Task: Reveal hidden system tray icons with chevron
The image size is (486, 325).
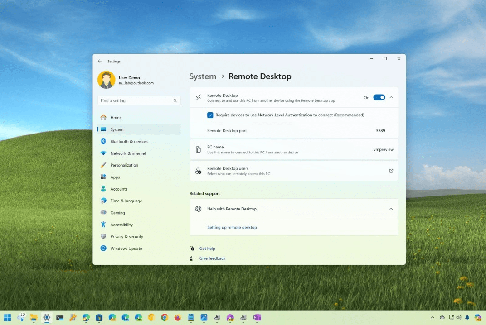Action: [x=433, y=318]
